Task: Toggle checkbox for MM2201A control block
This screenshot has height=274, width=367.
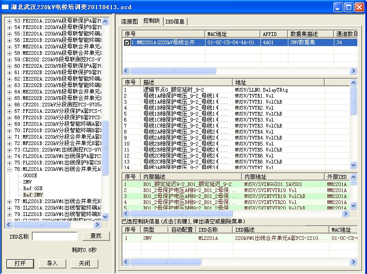Action: point(127,43)
